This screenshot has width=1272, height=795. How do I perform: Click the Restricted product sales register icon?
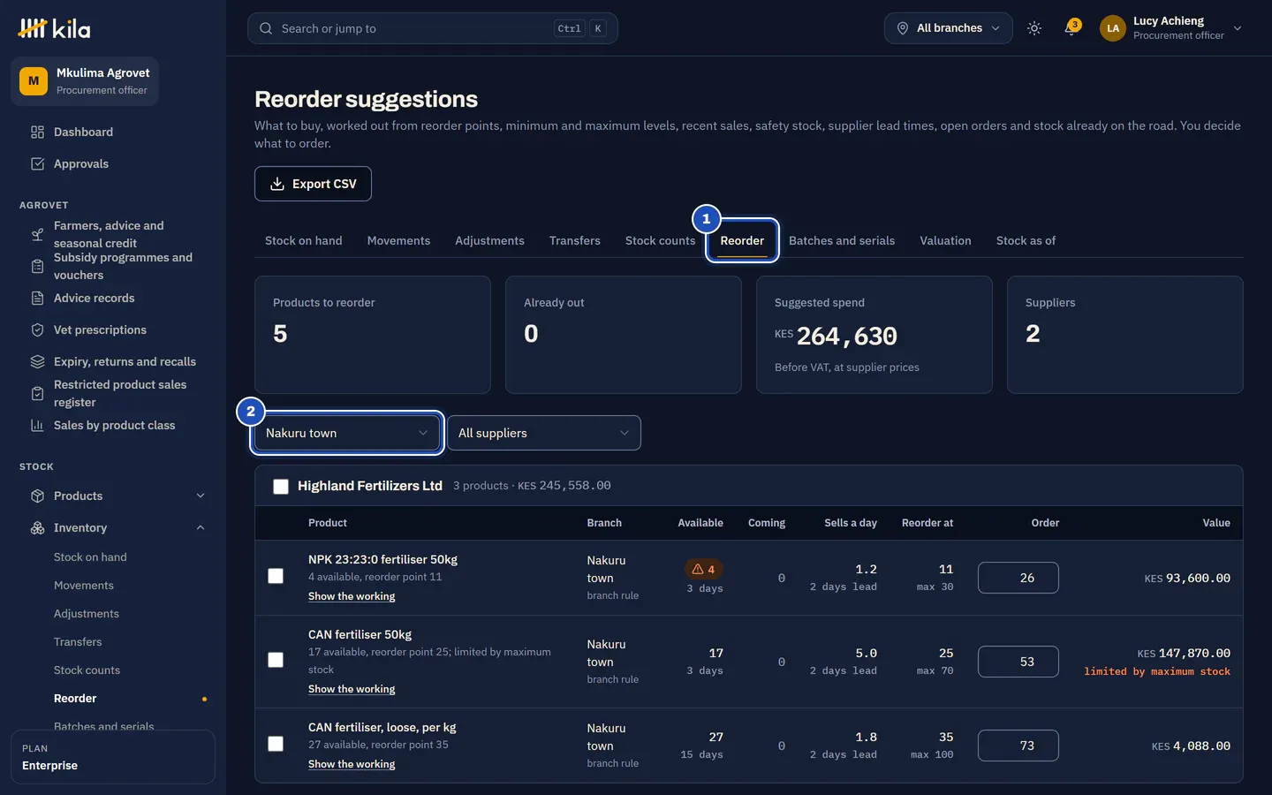point(37,394)
